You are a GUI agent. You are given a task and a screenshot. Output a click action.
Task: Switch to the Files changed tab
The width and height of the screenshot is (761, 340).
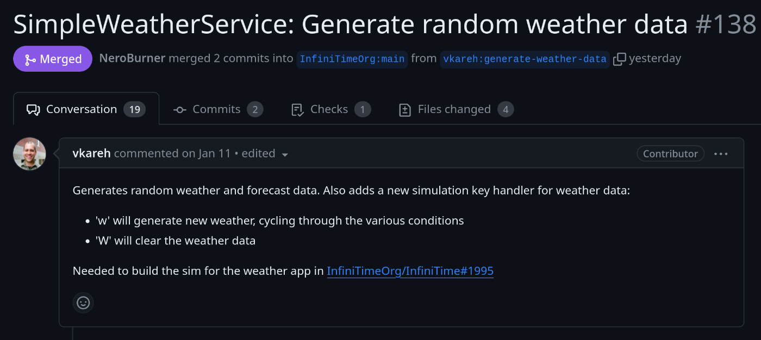[x=454, y=109]
